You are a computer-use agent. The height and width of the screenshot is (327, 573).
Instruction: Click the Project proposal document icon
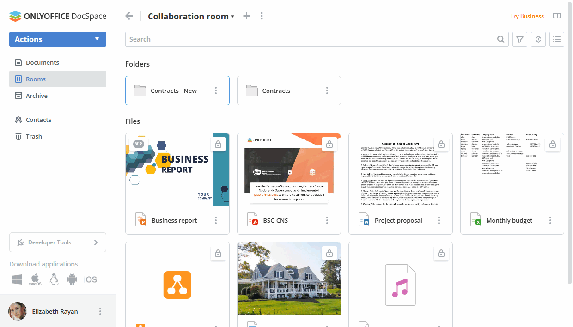pyautogui.click(x=364, y=220)
